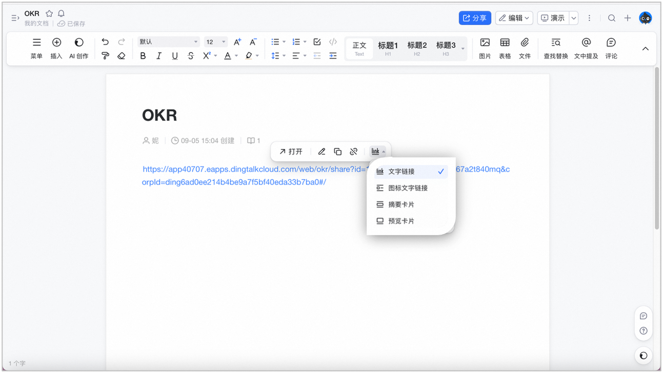The width and height of the screenshot is (663, 373).
Task: Insert a checkbox task list
Action: (317, 42)
